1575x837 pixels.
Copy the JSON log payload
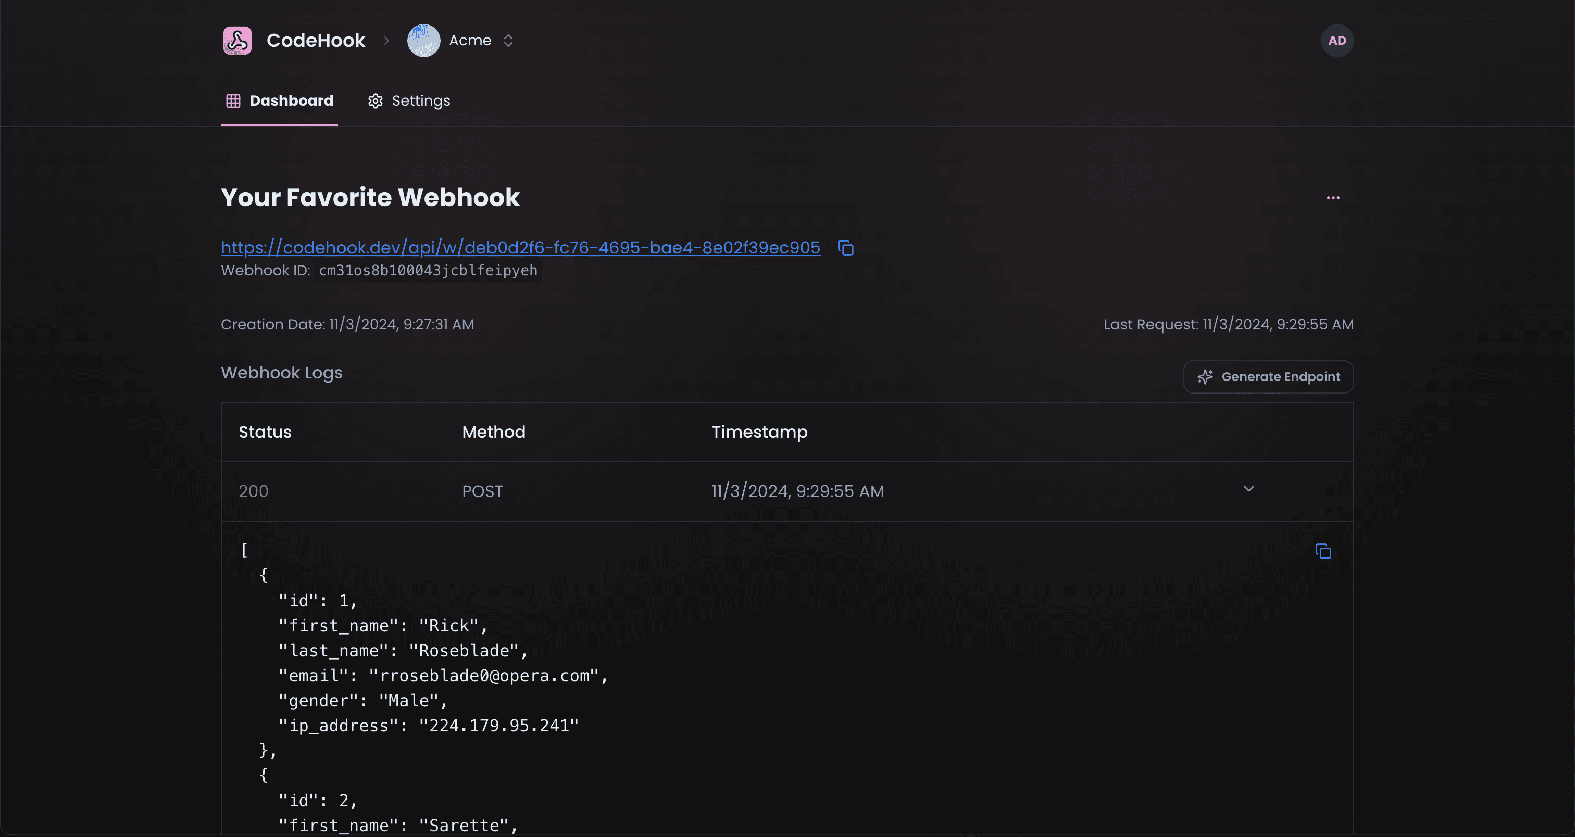tap(1323, 552)
